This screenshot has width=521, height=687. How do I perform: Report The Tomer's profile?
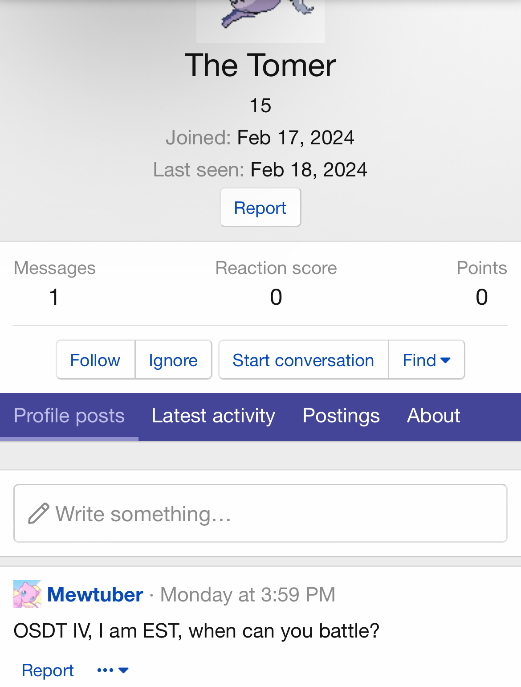point(260,208)
